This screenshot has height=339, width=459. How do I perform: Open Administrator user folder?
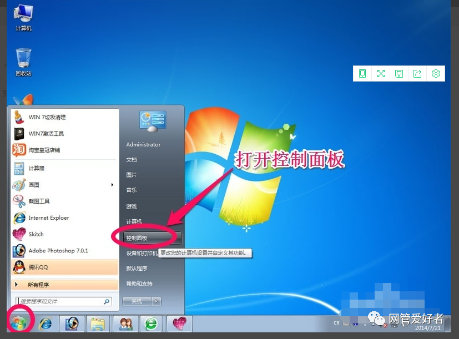tap(143, 144)
